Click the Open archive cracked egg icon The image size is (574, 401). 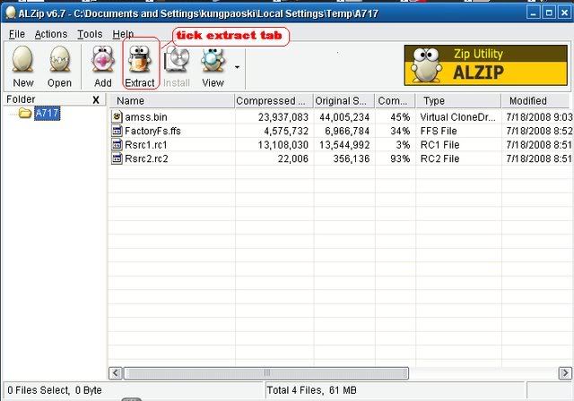pyautogui.click(x=60, y=59)
